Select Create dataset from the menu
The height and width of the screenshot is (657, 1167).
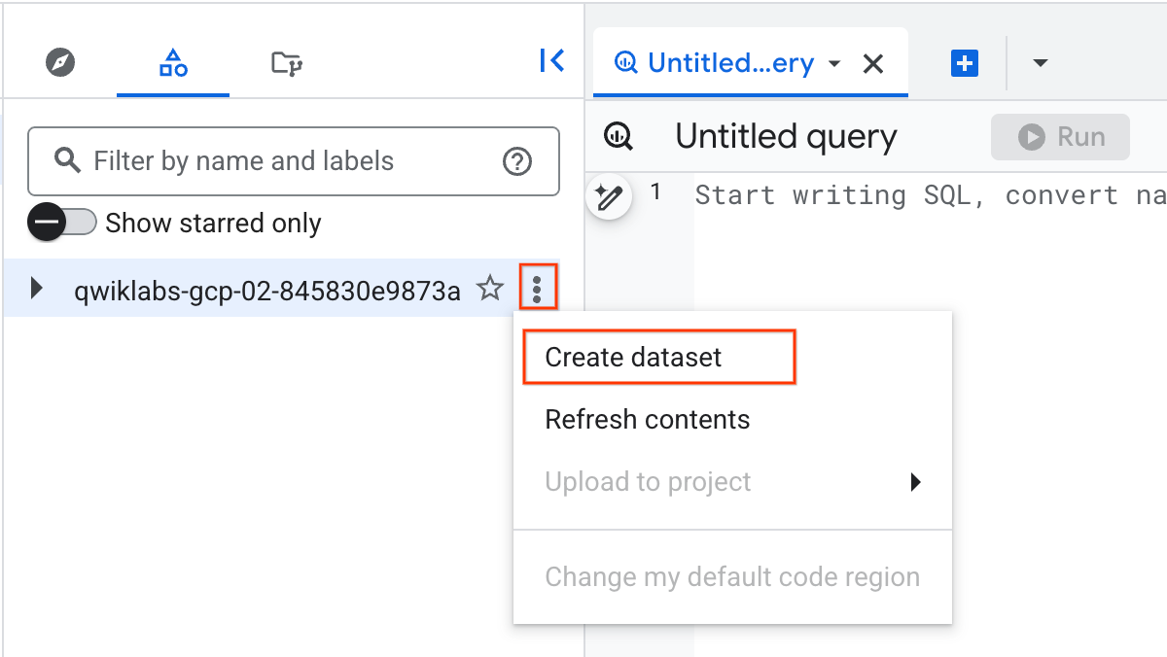tap(633, 357)
